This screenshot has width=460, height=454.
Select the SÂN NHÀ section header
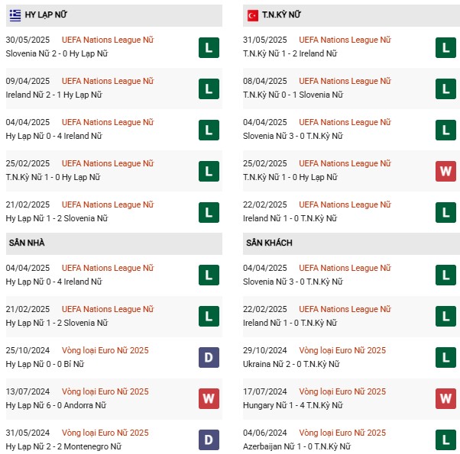(114, 243)
